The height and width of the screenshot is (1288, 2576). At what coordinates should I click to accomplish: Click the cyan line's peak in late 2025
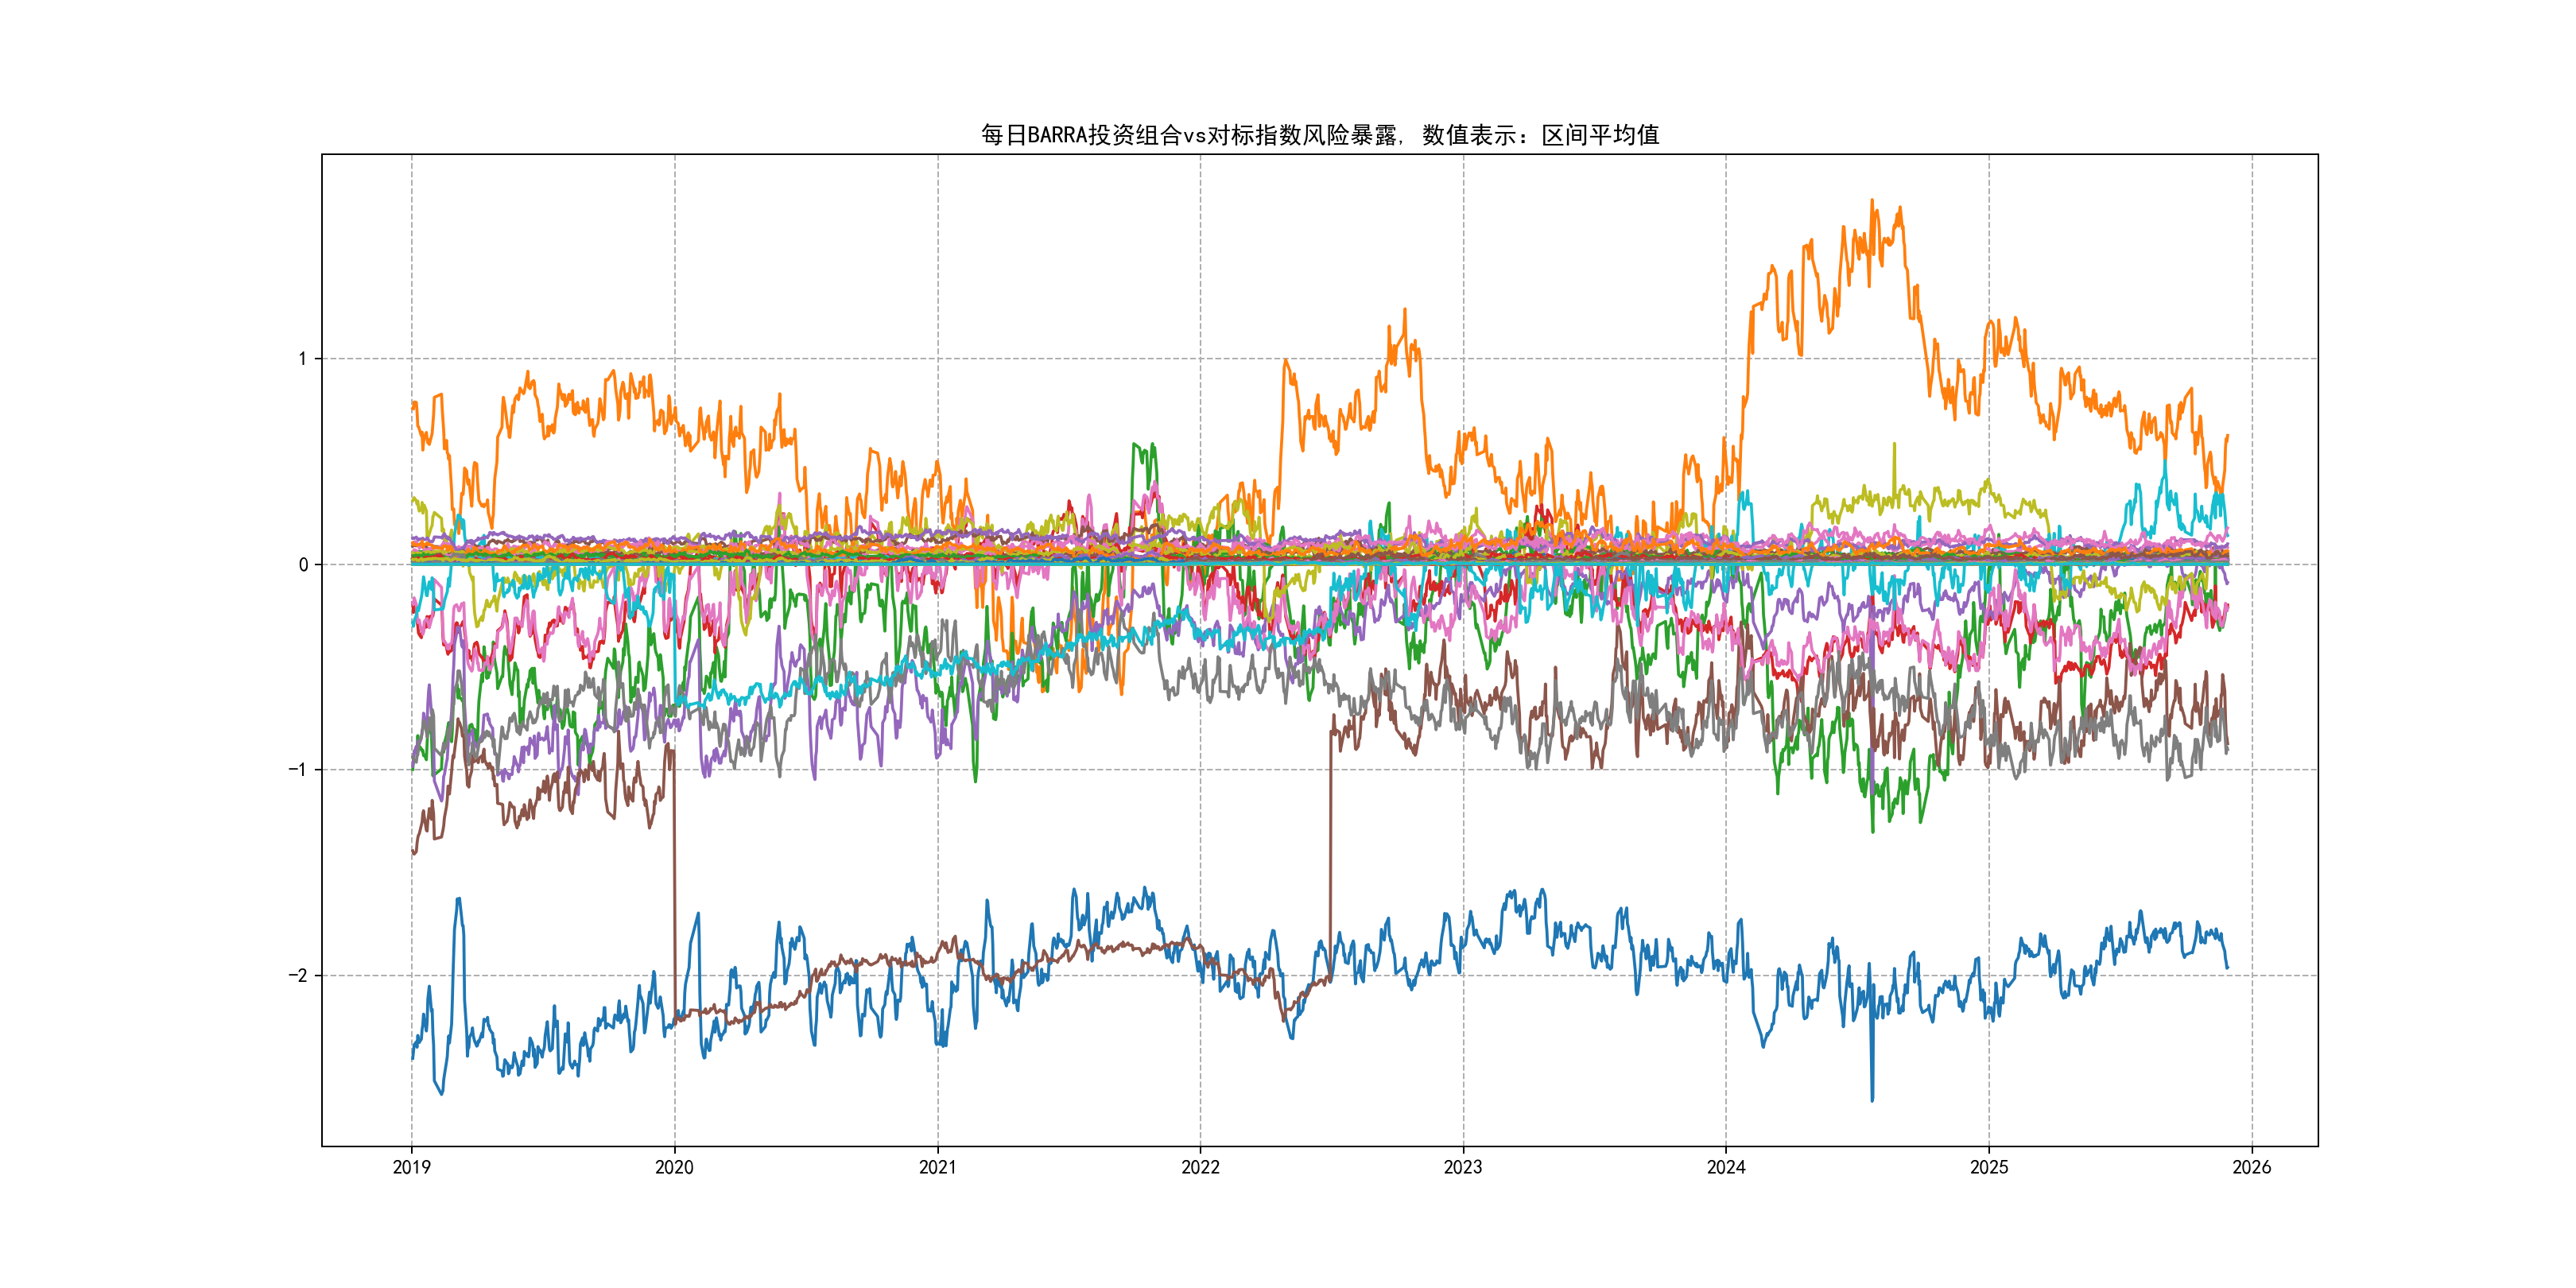[x=2165, y=462]
